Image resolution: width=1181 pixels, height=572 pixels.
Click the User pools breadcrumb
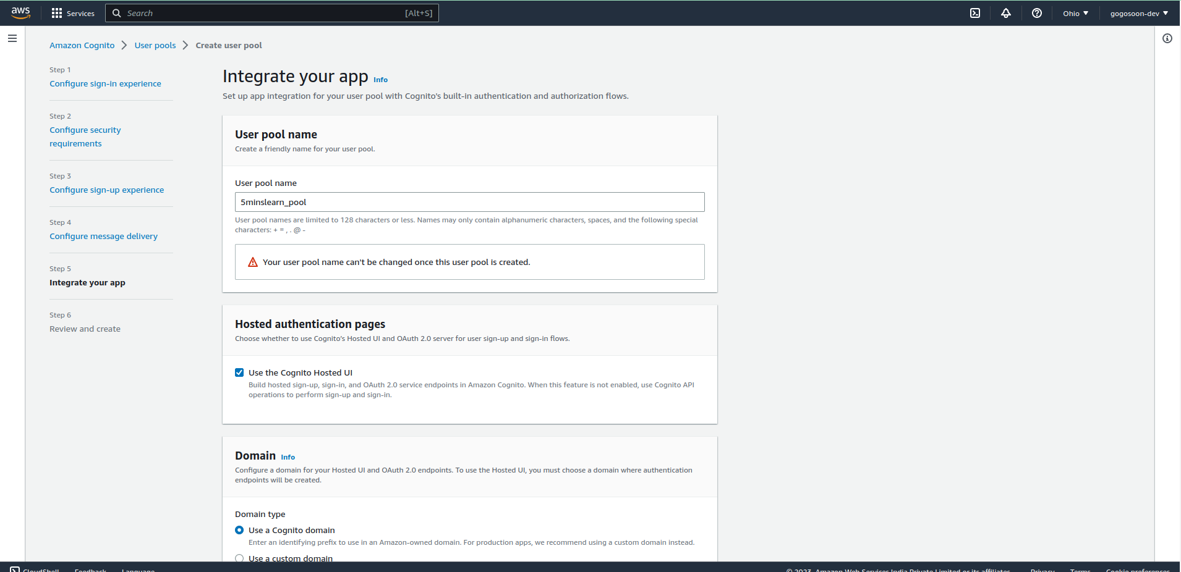[155, 45]
